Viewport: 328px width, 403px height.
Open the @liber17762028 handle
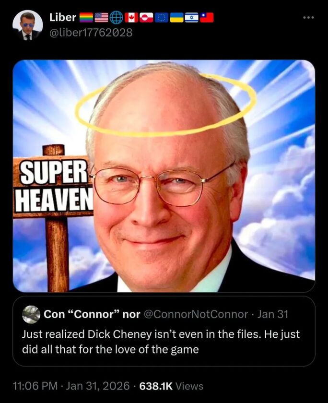point(91,33)
